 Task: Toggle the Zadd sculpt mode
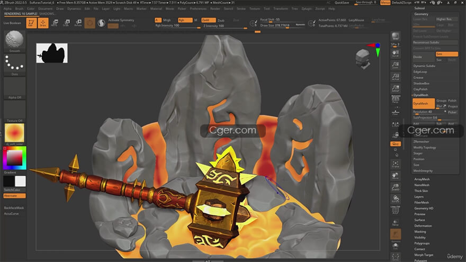click(208, 20)
